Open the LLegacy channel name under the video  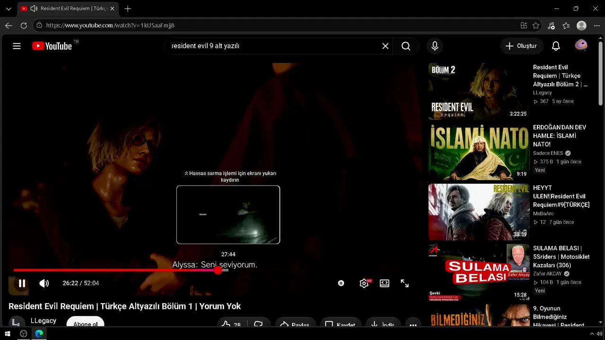pyautogui.click(x=43, y=321)
